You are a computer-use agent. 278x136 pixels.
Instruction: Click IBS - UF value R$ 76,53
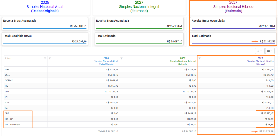click(x=269, y=119)
